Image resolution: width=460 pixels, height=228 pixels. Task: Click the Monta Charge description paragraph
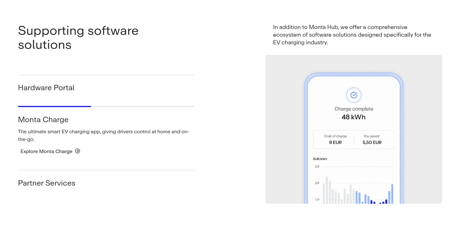coord(104,136)
